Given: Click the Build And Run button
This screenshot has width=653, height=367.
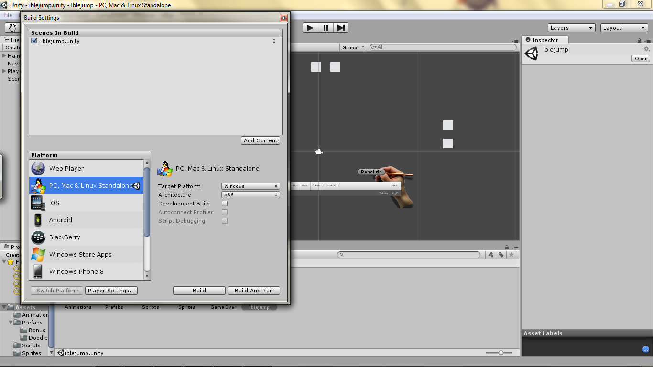Looking at the screenshot, I should [x=254, y=291].
